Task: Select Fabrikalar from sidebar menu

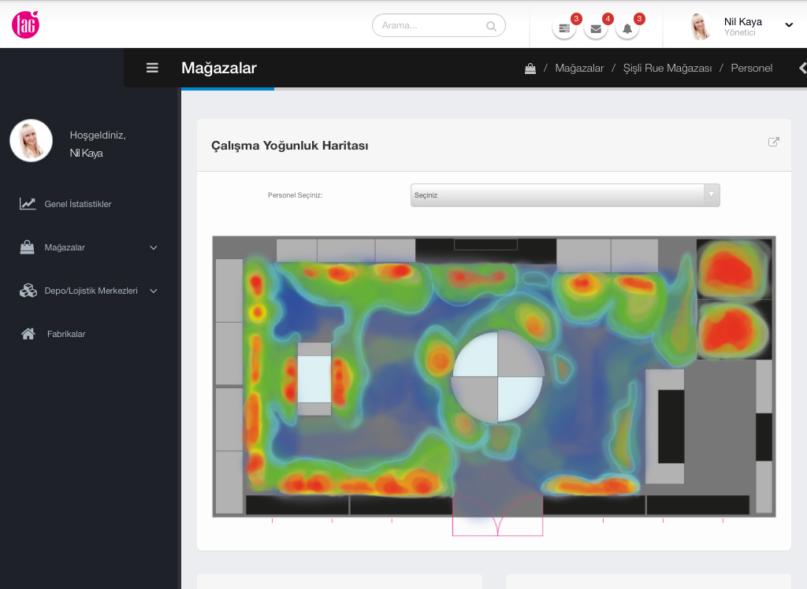Action: 66,334
